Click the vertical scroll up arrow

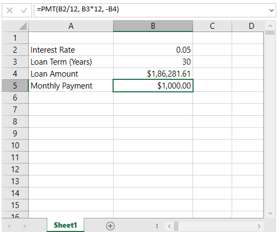tap(270, 26)
